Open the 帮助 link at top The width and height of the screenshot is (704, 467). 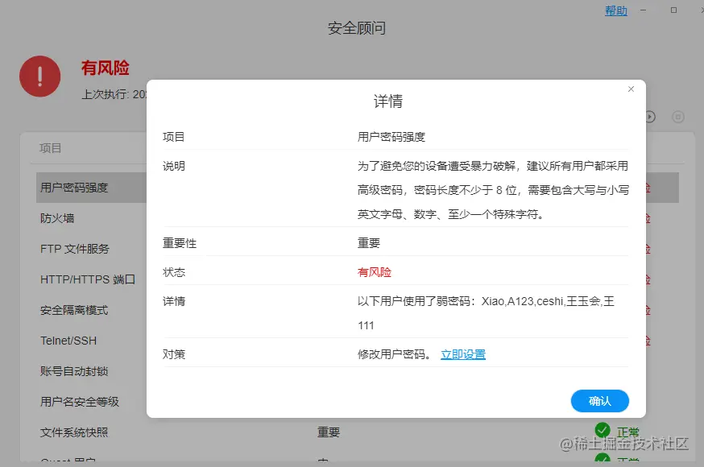click(x=616, y=10)
